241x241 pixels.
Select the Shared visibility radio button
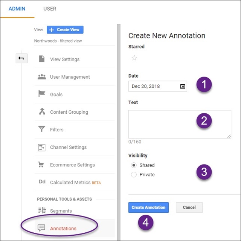point(134,165)
